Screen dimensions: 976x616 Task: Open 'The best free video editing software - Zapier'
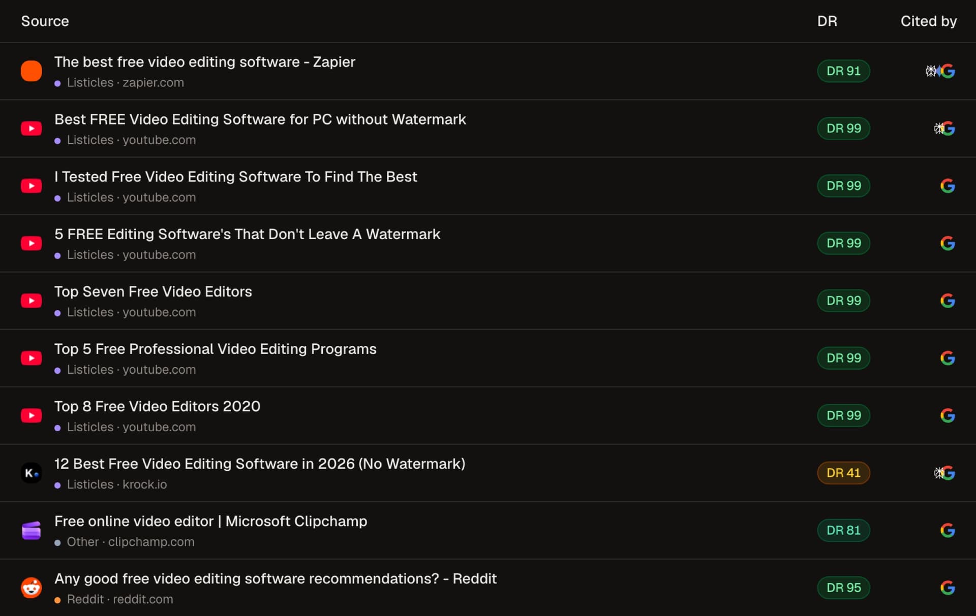point(205,62)
